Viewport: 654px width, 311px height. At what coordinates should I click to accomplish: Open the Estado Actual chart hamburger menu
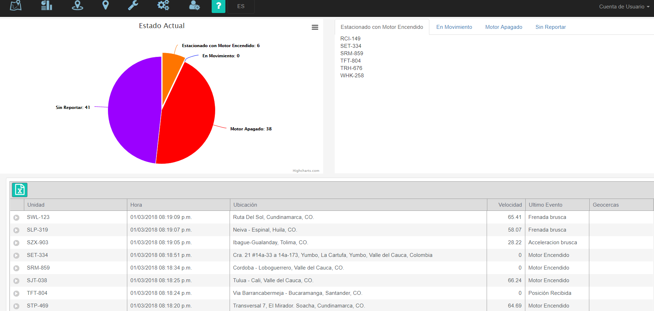point(315,27)
